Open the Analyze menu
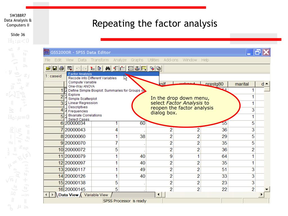This screenshot has height=216, width=288. (x=120, y=60)
